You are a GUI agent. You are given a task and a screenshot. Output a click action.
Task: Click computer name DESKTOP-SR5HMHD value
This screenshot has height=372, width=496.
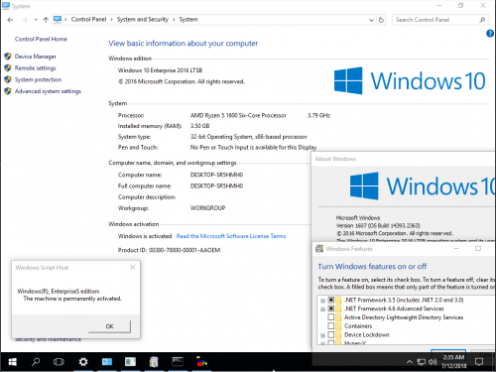coord(216,175)
